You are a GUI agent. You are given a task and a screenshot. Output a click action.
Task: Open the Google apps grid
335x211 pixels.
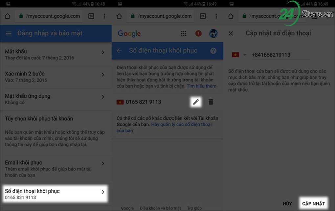184,33
